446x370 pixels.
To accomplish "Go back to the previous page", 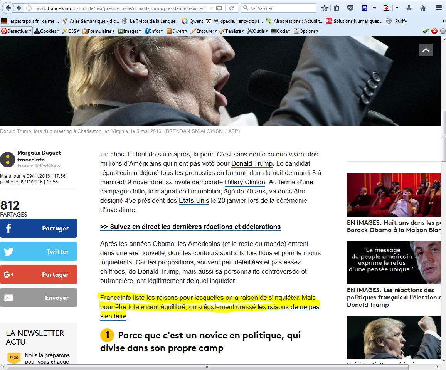I will (x=8, y=8).
